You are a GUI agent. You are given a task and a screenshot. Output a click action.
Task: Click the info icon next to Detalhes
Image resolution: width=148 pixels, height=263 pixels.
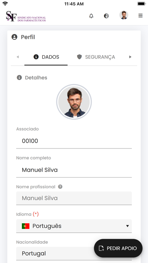tap(19, 78)
